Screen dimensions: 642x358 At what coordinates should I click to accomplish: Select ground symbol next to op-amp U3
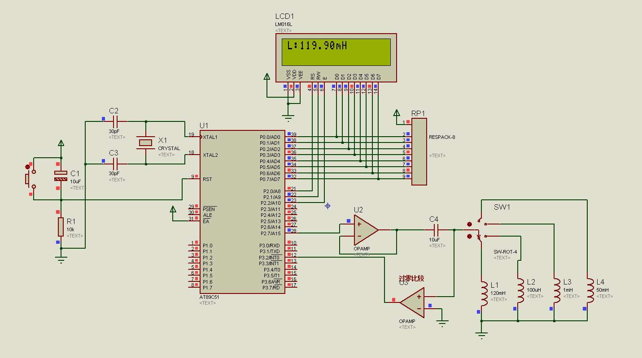(x=442, y=322)
